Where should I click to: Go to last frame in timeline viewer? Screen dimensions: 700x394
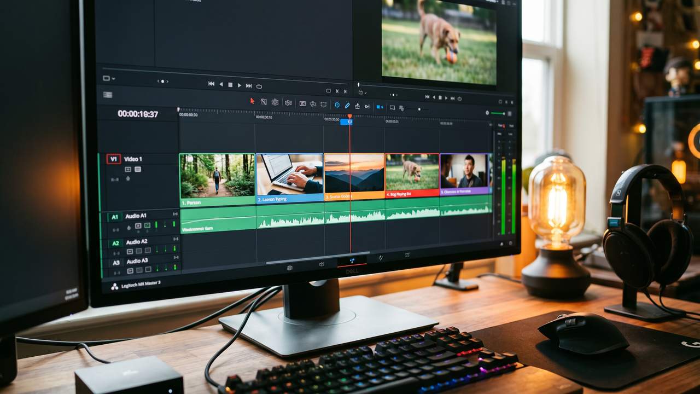(453, 98)
